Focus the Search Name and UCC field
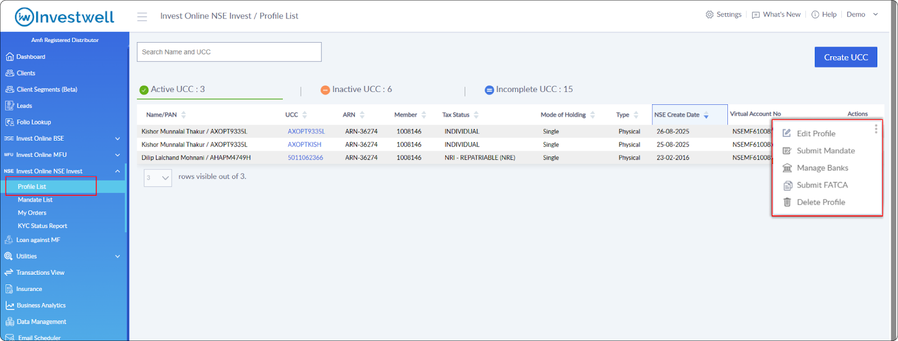 [229, 52]
